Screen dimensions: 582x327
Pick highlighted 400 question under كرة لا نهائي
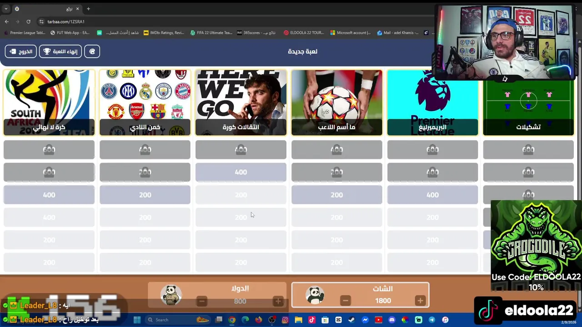click(49, 195)
